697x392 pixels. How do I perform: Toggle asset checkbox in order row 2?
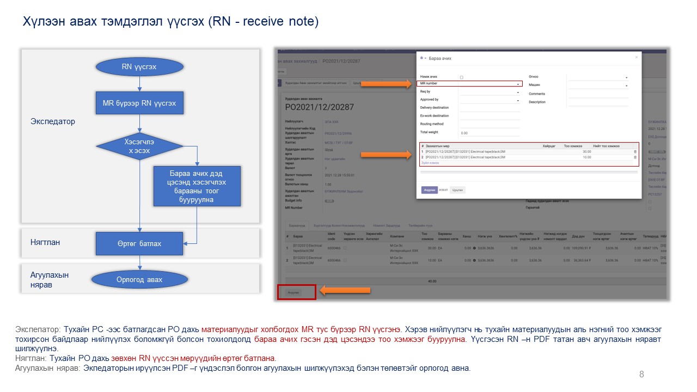point(345,260)
